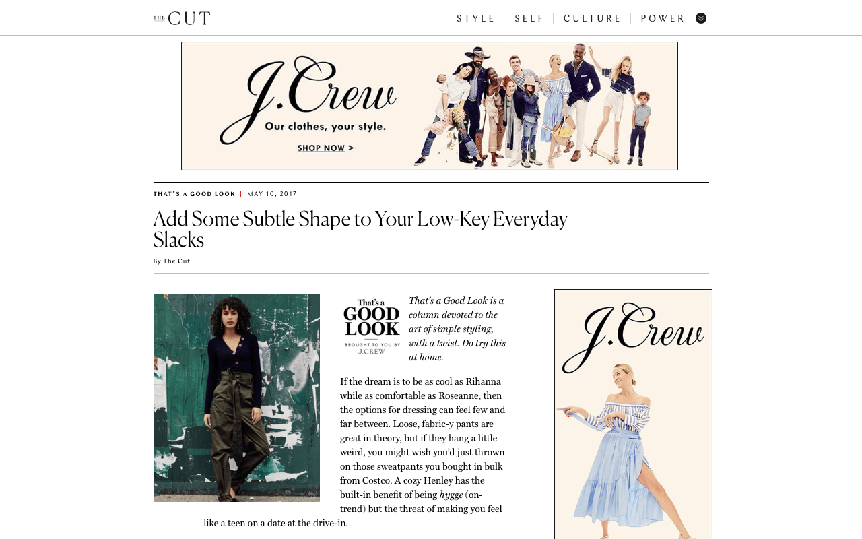862x539 pixels.
Task: Open the Self section
Action: coord(529,19)
